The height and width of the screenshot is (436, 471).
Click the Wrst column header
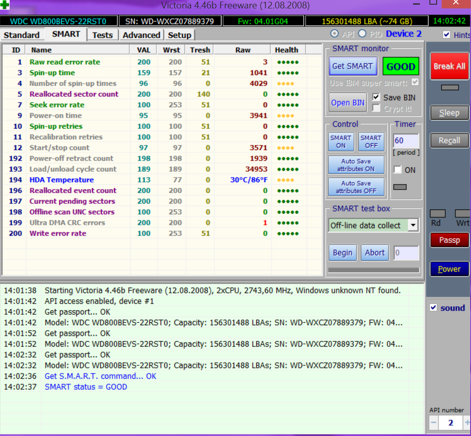click(x=171, y=50)
